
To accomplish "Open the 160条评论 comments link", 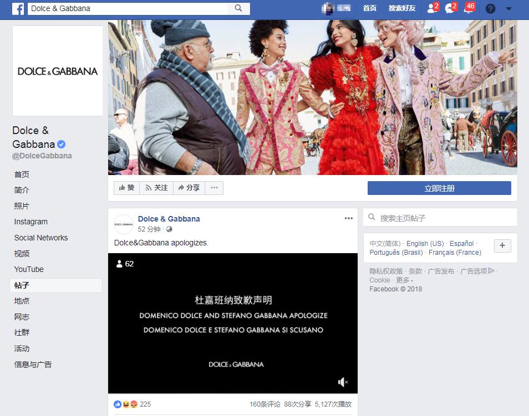I will click(265, 404).
